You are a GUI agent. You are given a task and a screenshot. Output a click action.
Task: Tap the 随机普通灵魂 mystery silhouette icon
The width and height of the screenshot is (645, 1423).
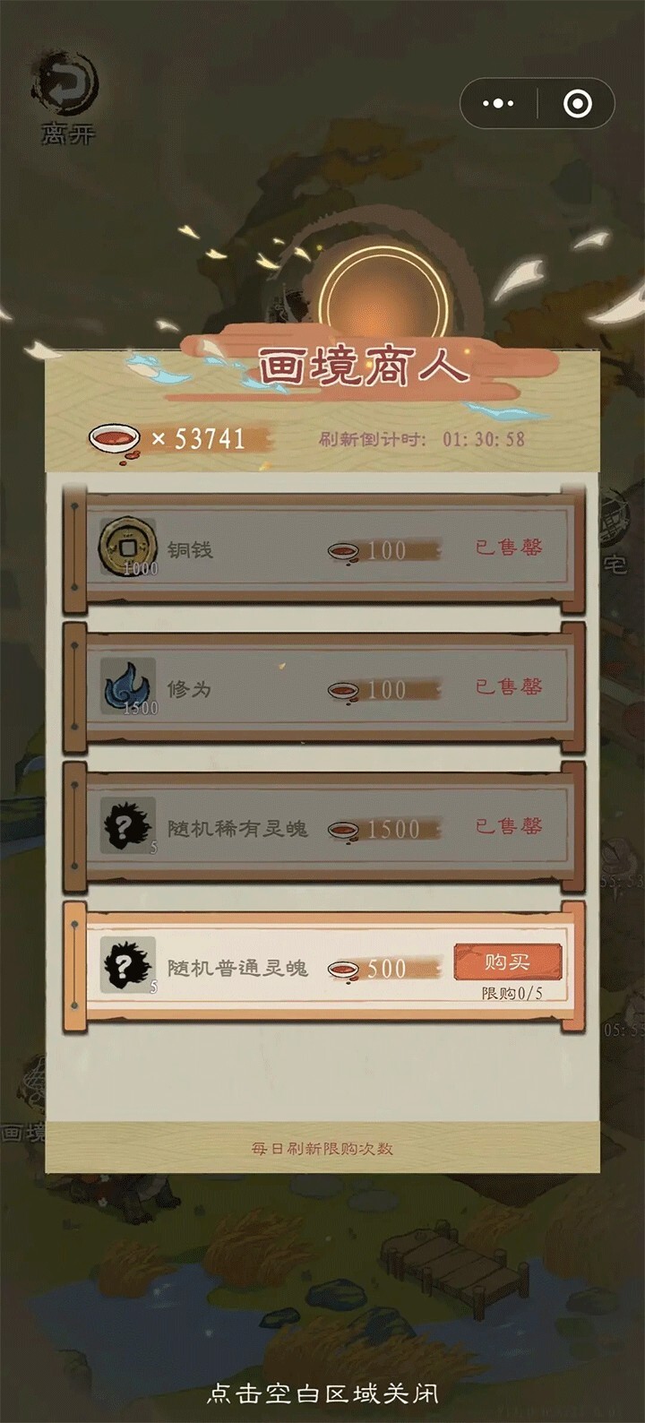coord(127,965)
